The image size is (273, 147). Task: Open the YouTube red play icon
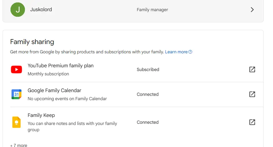coord(16,69)
